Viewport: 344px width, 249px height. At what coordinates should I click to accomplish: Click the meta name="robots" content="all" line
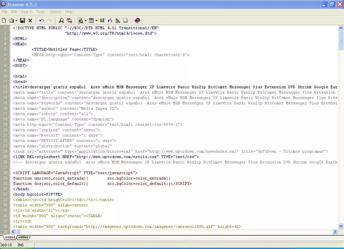53,114
